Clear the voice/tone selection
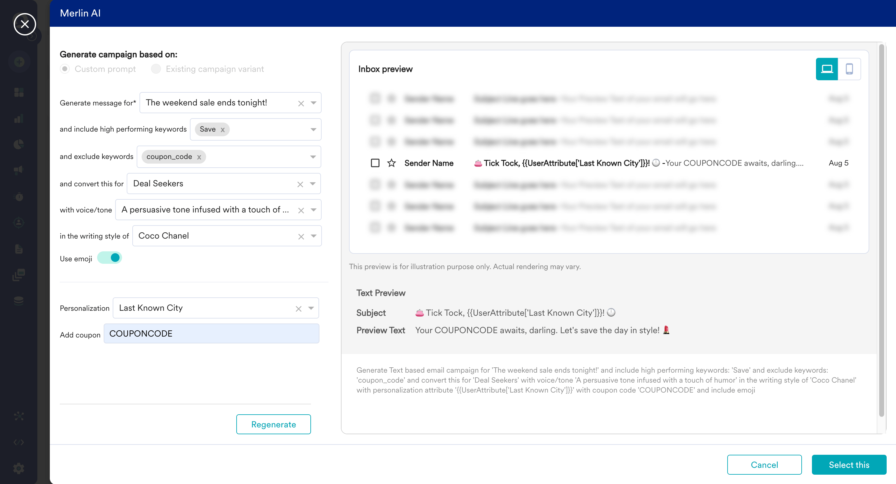 (301, 210)
